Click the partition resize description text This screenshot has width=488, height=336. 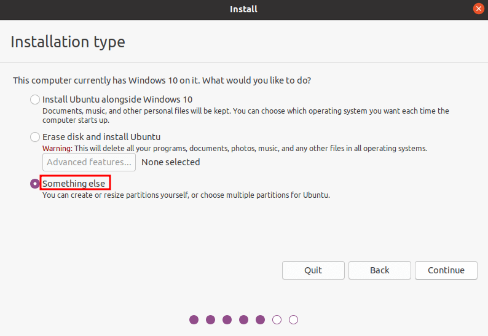pos(186,195)
